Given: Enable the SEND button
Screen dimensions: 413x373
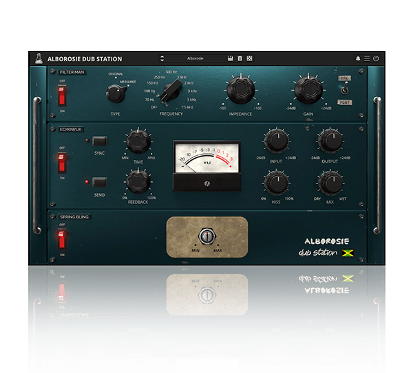Looking at the screenshot, I should pos(100,182).
